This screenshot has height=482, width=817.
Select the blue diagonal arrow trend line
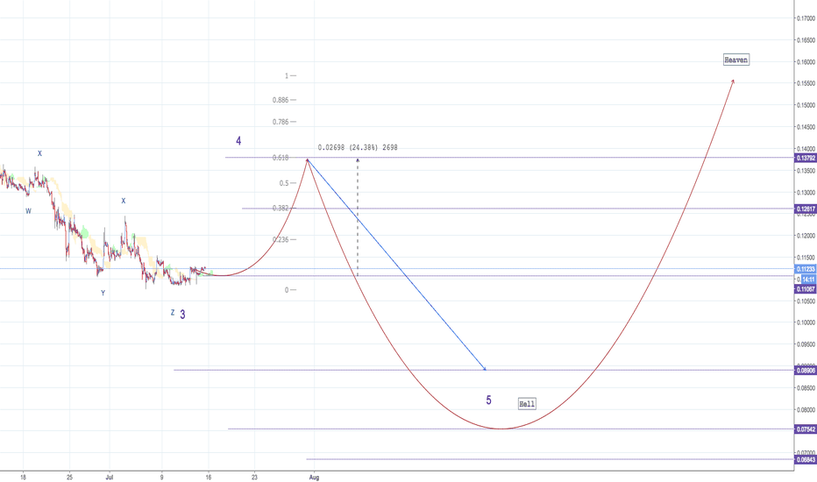coord(396,265)
